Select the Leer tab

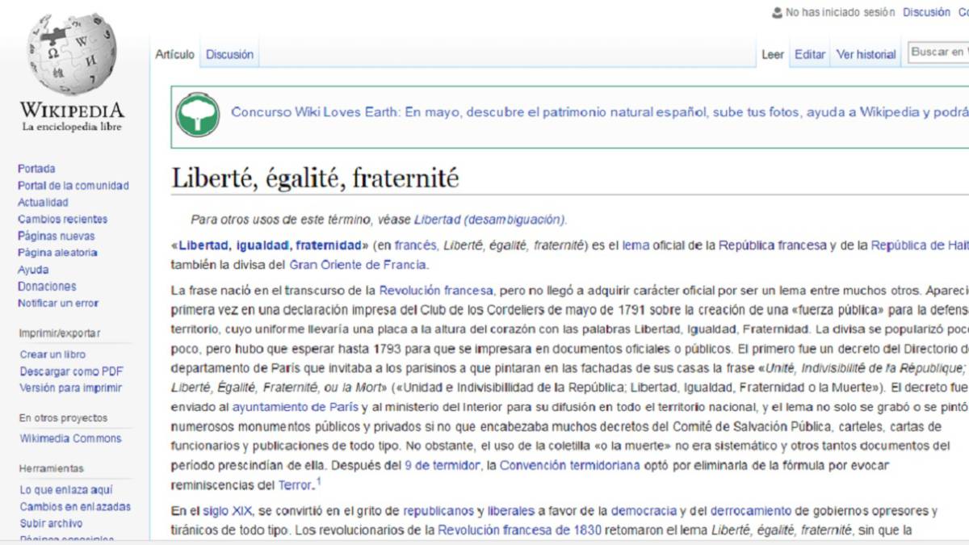pyautogui.click(x=773, y=55)
